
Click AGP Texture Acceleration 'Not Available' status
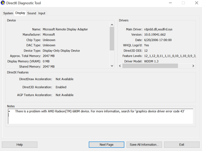pos(65,95)
